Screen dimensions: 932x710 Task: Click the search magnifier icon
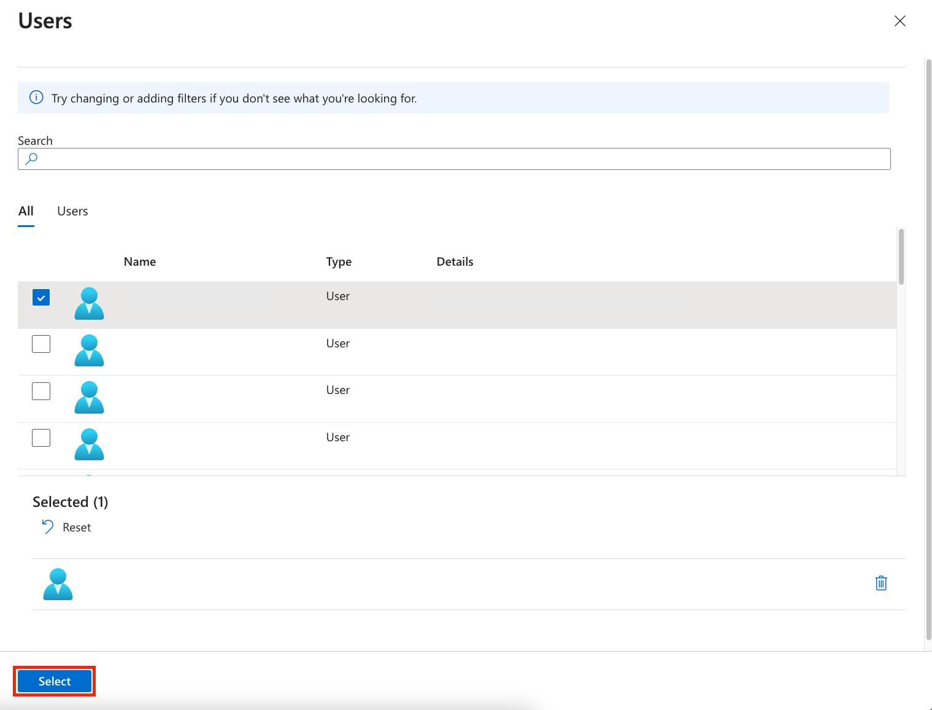tap(31, 159)
